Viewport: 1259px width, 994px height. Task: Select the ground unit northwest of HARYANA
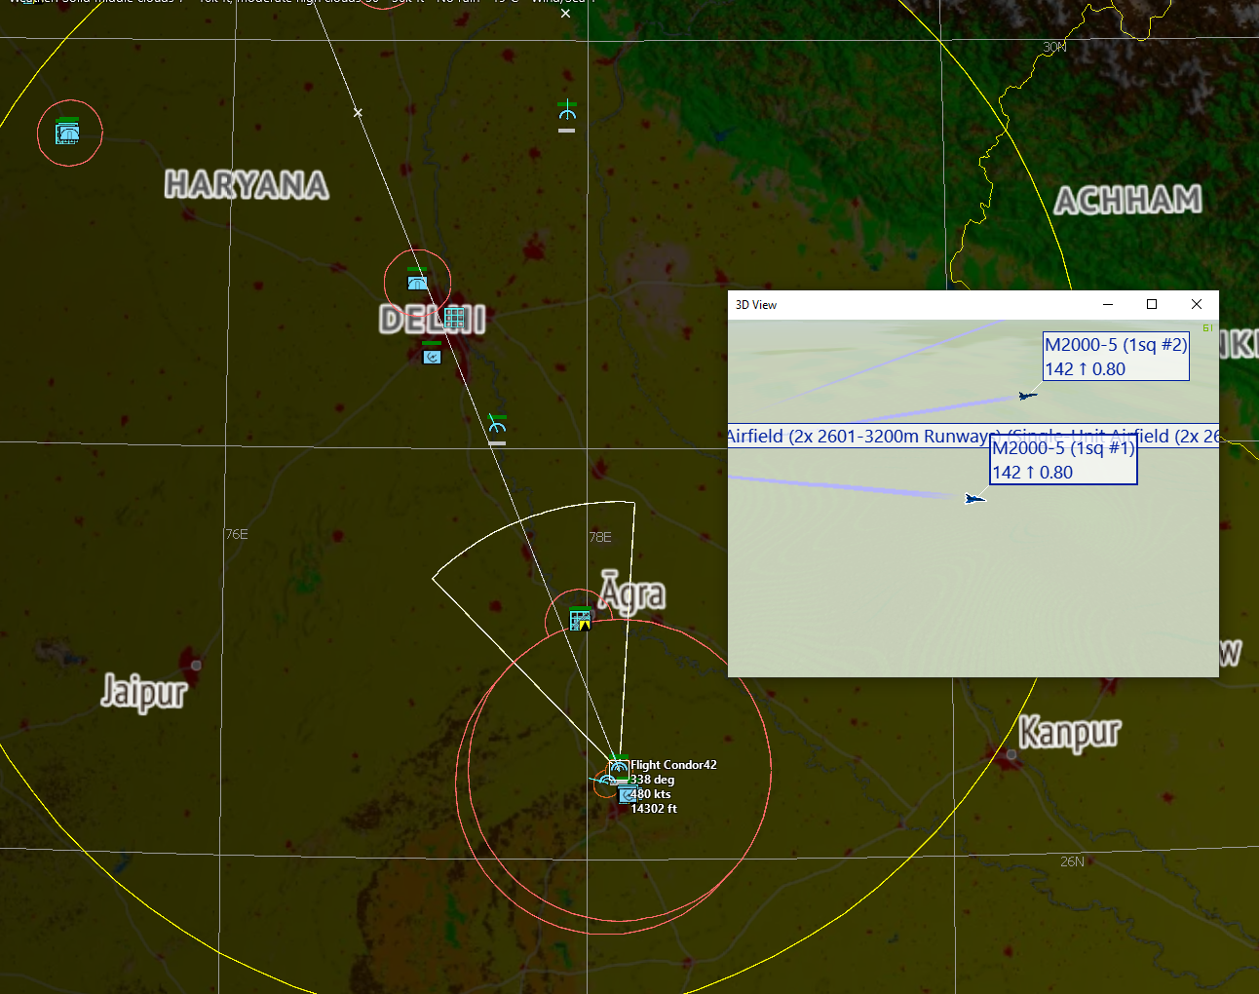(x=67, y=131)
